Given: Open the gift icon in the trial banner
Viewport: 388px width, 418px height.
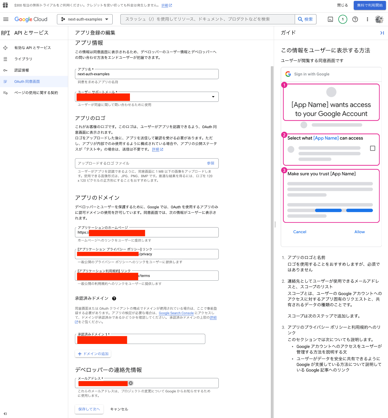Looking at the screenshot, I should [x=5, y=5].
